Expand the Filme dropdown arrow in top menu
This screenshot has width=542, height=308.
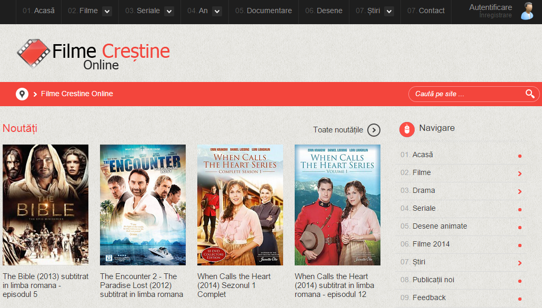tap(107, 12)
